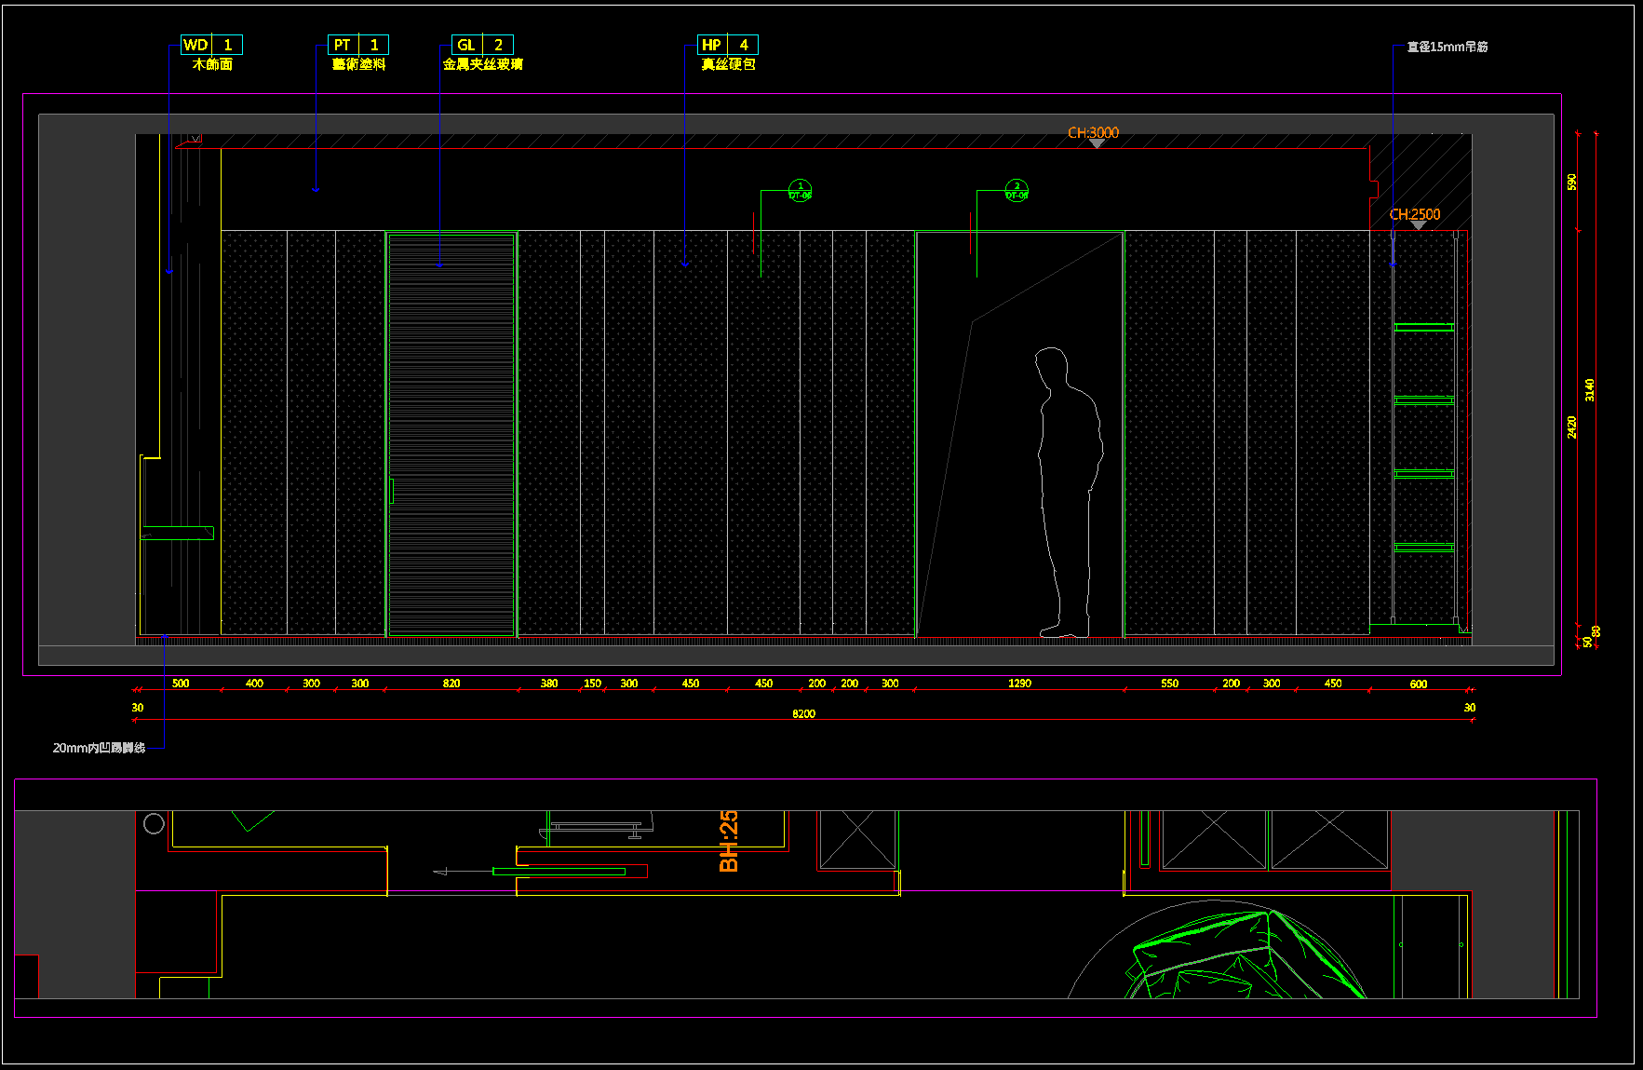Image resolution: width=1643 pixels, height=1070 pixels.
Task: Click the CH:3000 ceiling height label
Action: coord(1093,133)
